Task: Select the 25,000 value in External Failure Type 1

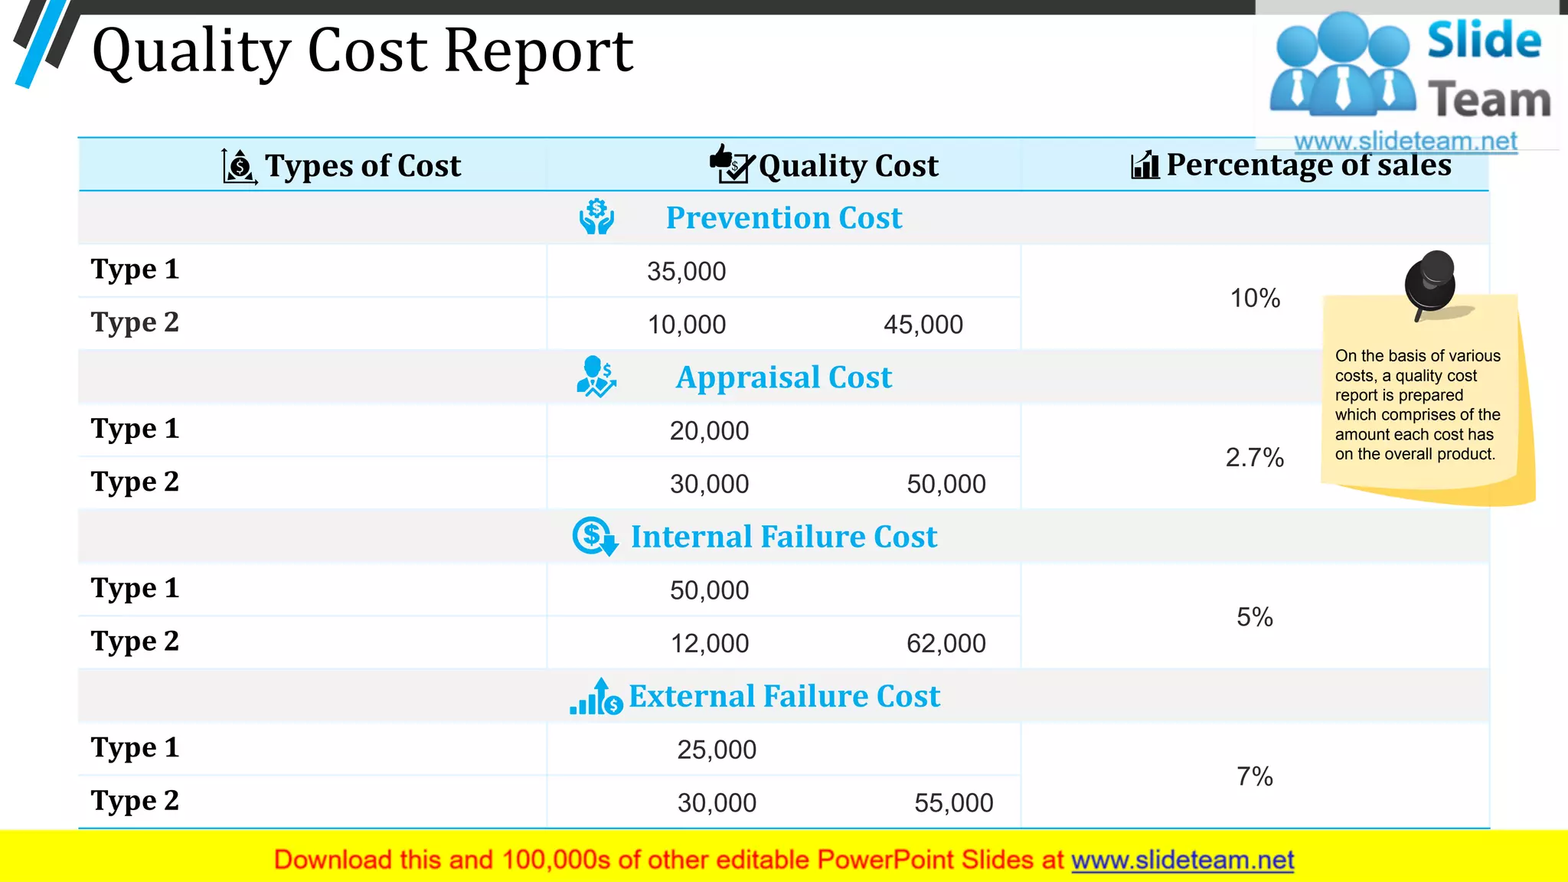Action: click(717, 750)
